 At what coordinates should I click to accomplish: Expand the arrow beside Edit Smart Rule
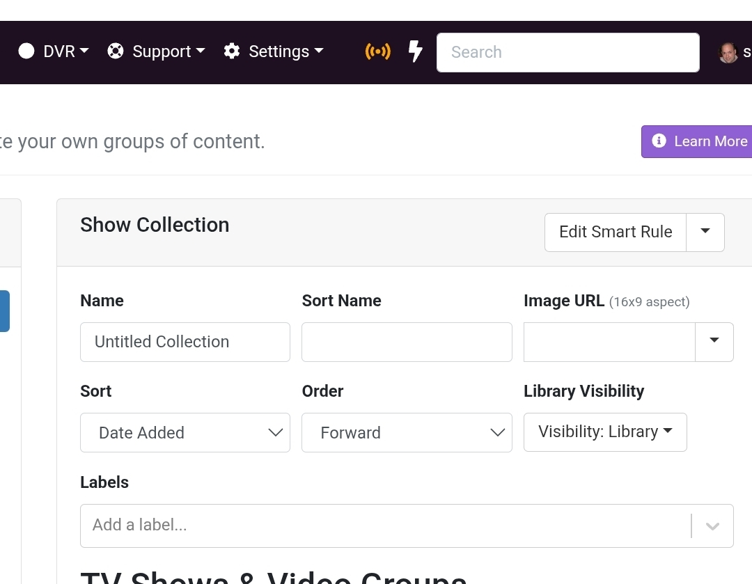point(705,232)
